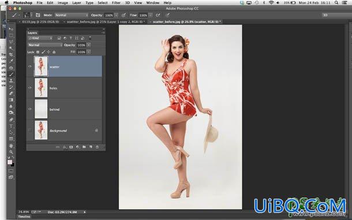Image resolution: width=352 pixels, height=220 pixels.
Task: Select the History Brush tool
Action: coord(11,87)
